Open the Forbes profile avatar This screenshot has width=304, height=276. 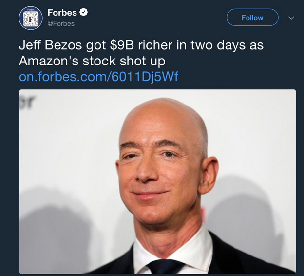[x=31, y=18]
